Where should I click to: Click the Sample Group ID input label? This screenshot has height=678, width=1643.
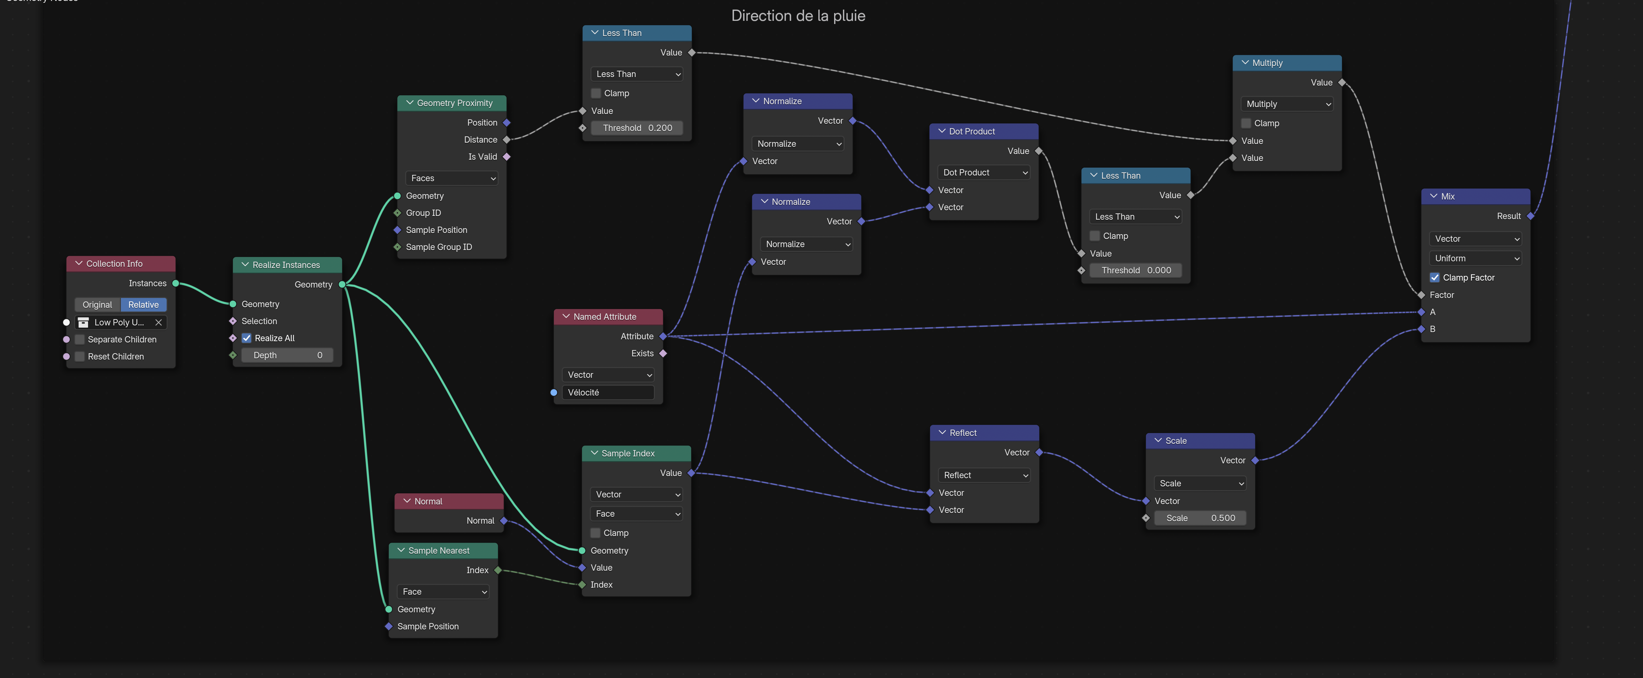coord(439,247)
